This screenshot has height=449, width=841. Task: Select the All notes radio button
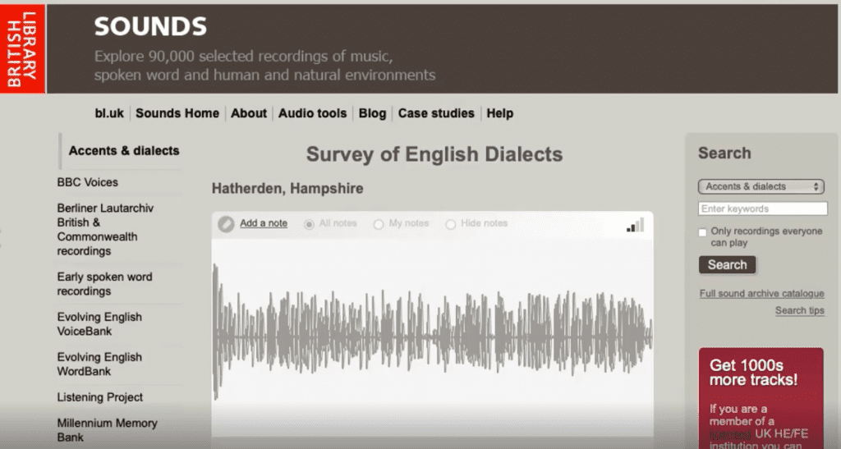[310, 224]
